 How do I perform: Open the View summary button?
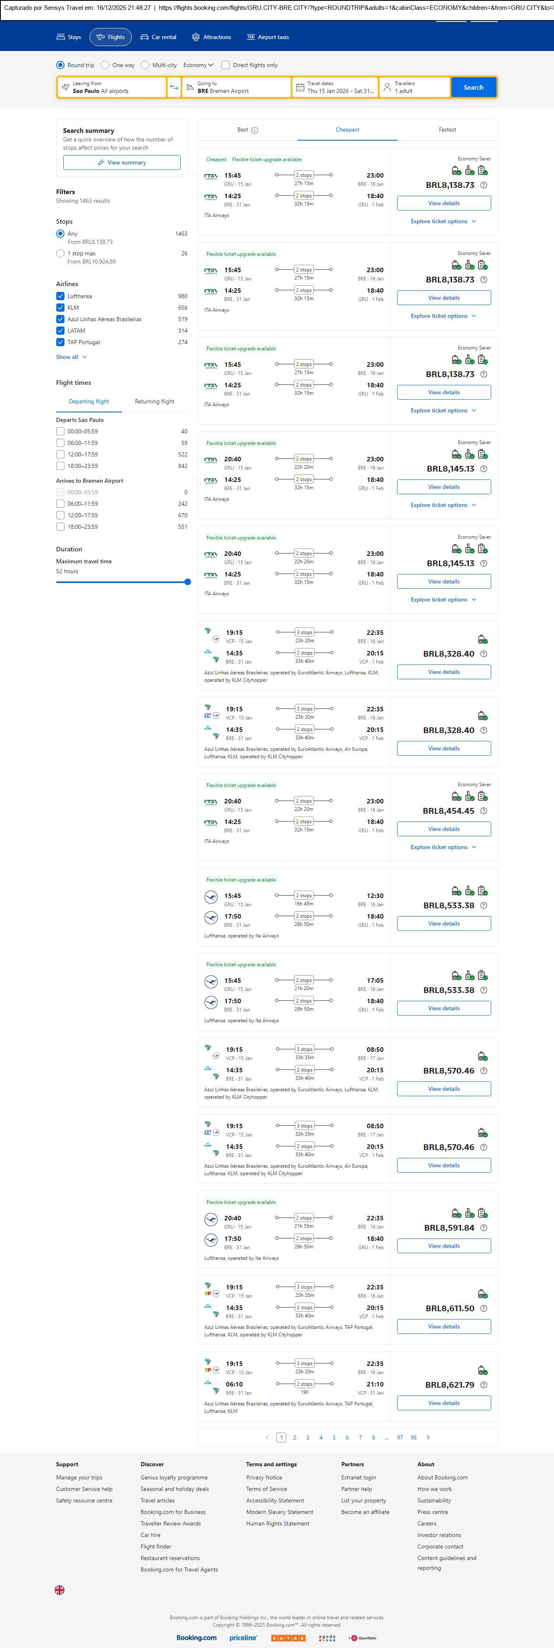[x=122, y=162]
